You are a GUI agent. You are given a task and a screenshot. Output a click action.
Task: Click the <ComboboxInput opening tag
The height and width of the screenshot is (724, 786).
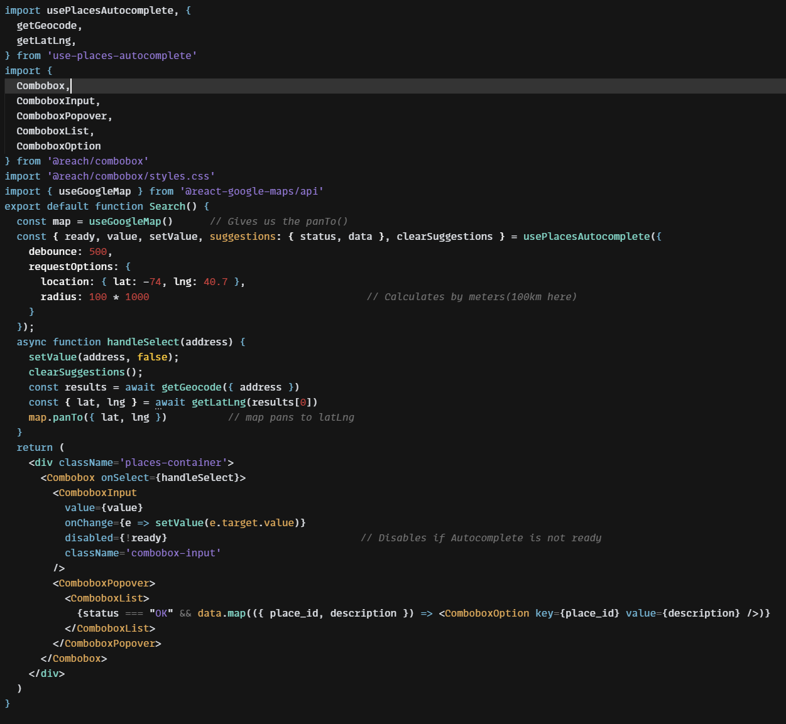pos(95,493)
